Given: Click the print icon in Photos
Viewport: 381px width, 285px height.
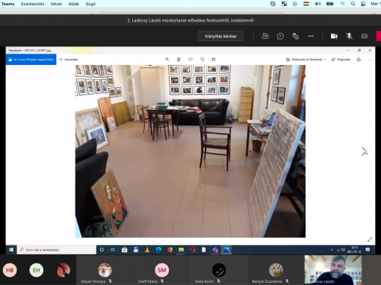Looking at the screenshot, I should coord(359,60).
